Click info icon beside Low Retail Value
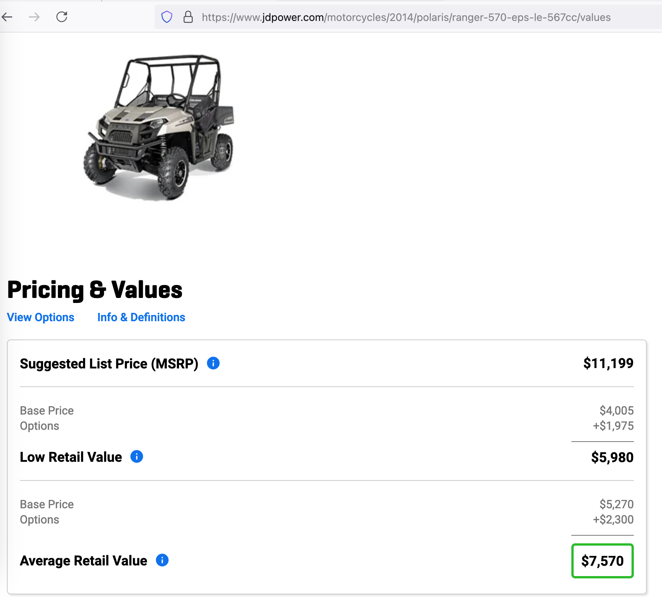Viewport: 662px width, 602px height. click(137, 456)
